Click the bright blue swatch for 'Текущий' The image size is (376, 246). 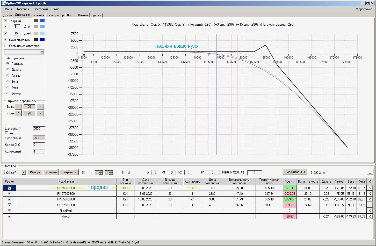click(x=42, y=21)
